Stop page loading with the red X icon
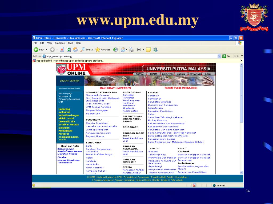This screenshot has width=273, height=204. tap(62, 50)
